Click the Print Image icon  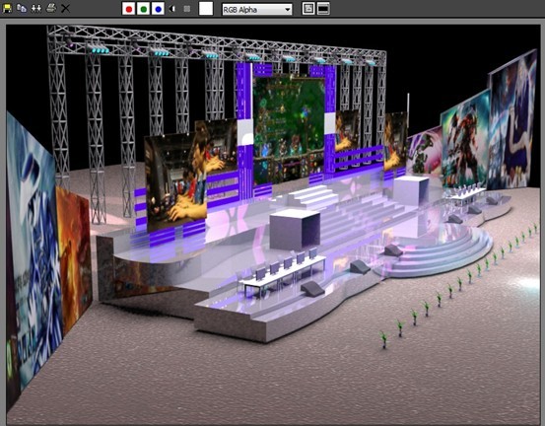(51, 8)
